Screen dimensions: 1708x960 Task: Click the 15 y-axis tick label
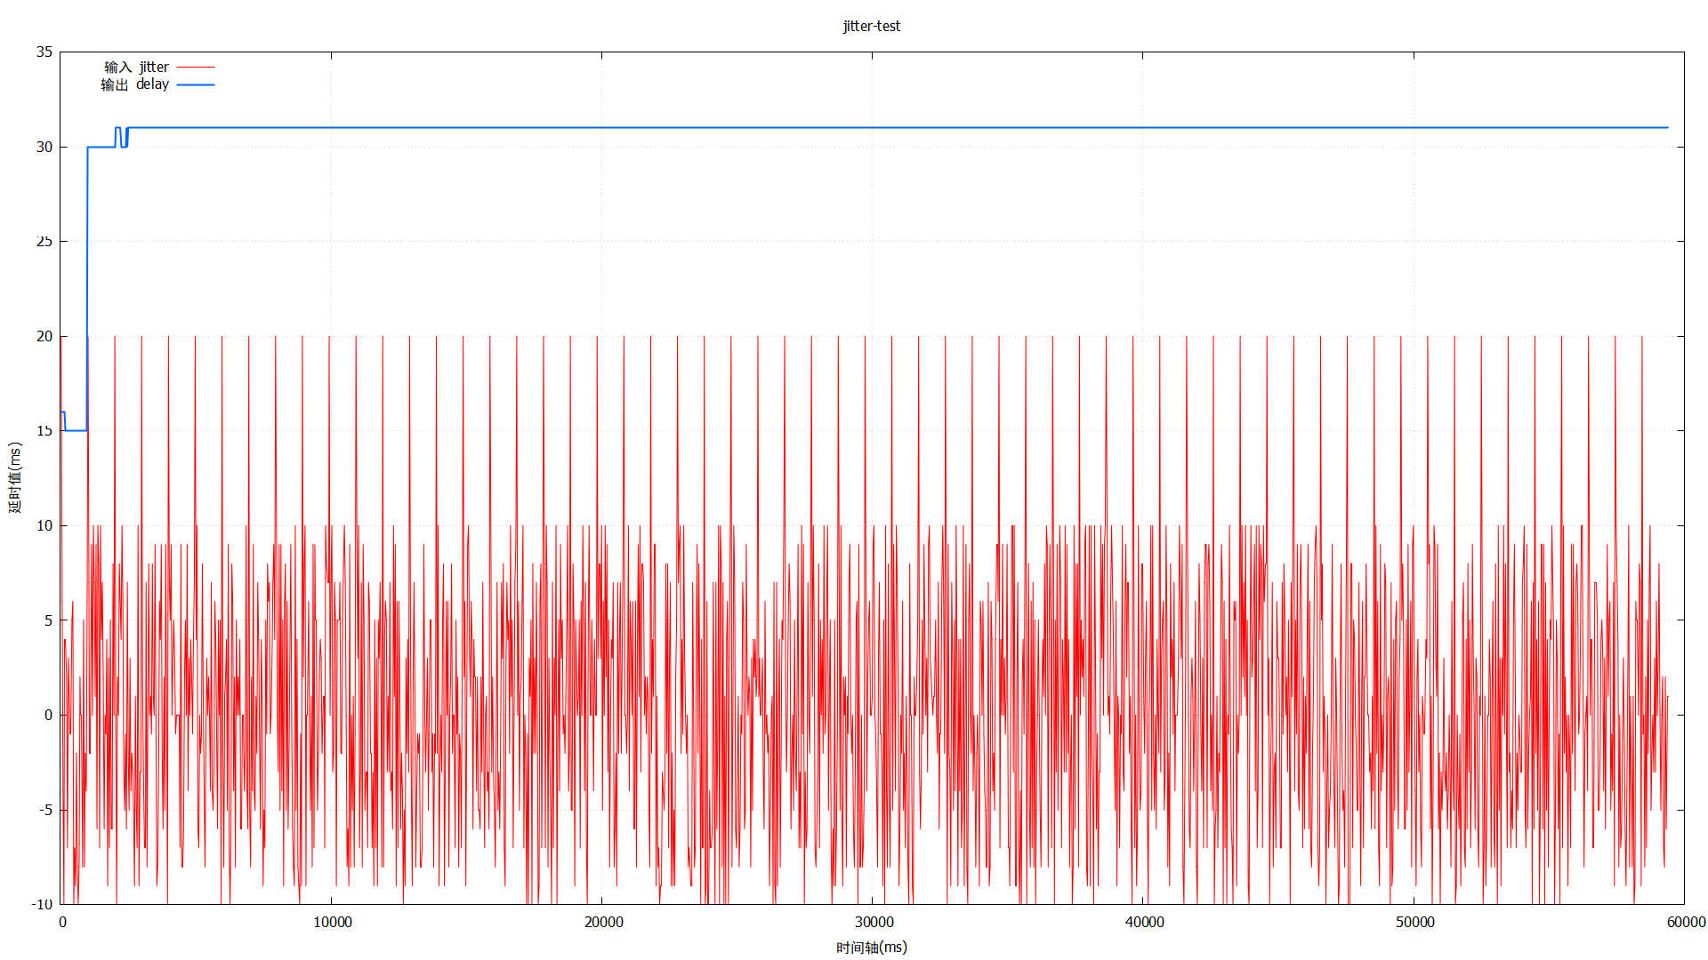point(44,431)
